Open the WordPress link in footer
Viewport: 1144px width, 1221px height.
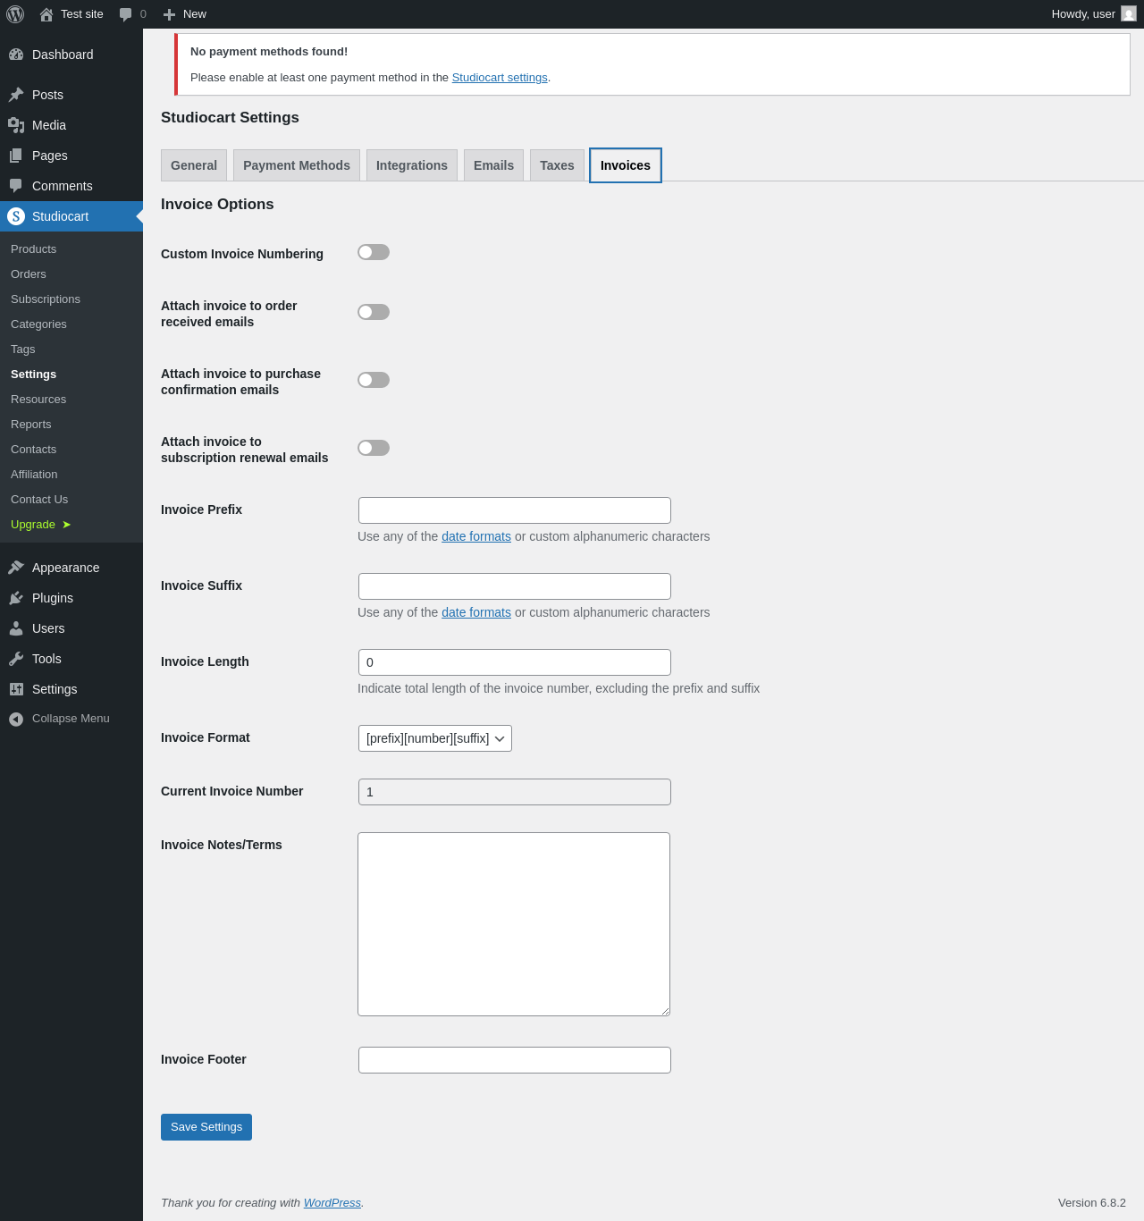[332, 1203]
